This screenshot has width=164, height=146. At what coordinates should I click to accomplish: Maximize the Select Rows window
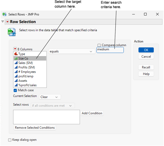145,14
